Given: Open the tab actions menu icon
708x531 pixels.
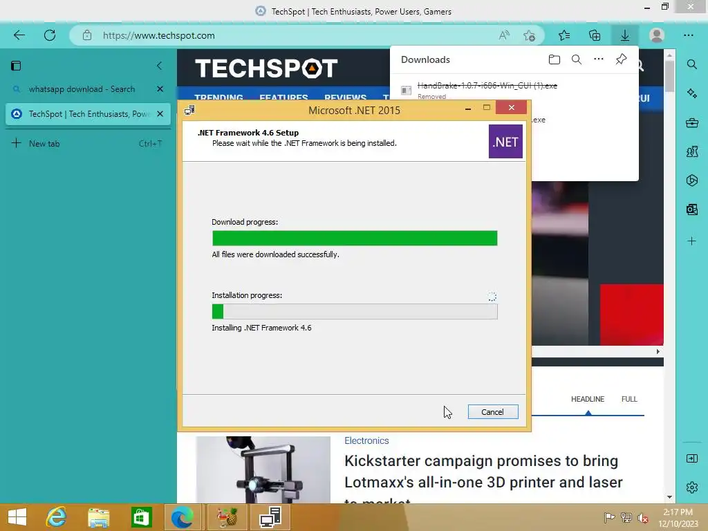Looking at the screenshot, I should click(x=16, y=66).
